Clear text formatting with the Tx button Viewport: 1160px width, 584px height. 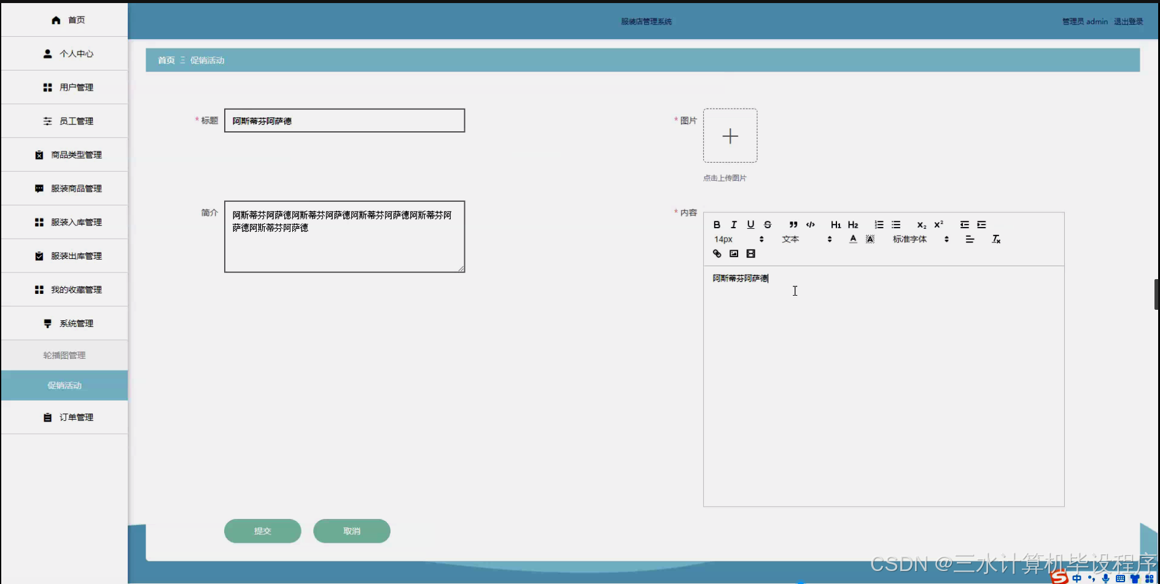coord(996,239)
